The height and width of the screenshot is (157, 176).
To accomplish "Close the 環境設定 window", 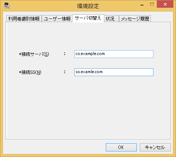I will 165,4.
